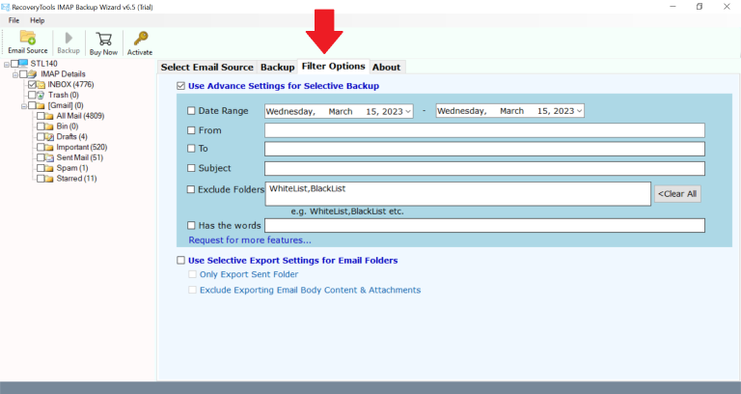Toggle Use Advance Settings for Selective Backup
The image size is (741, 394).
(180, 86)
